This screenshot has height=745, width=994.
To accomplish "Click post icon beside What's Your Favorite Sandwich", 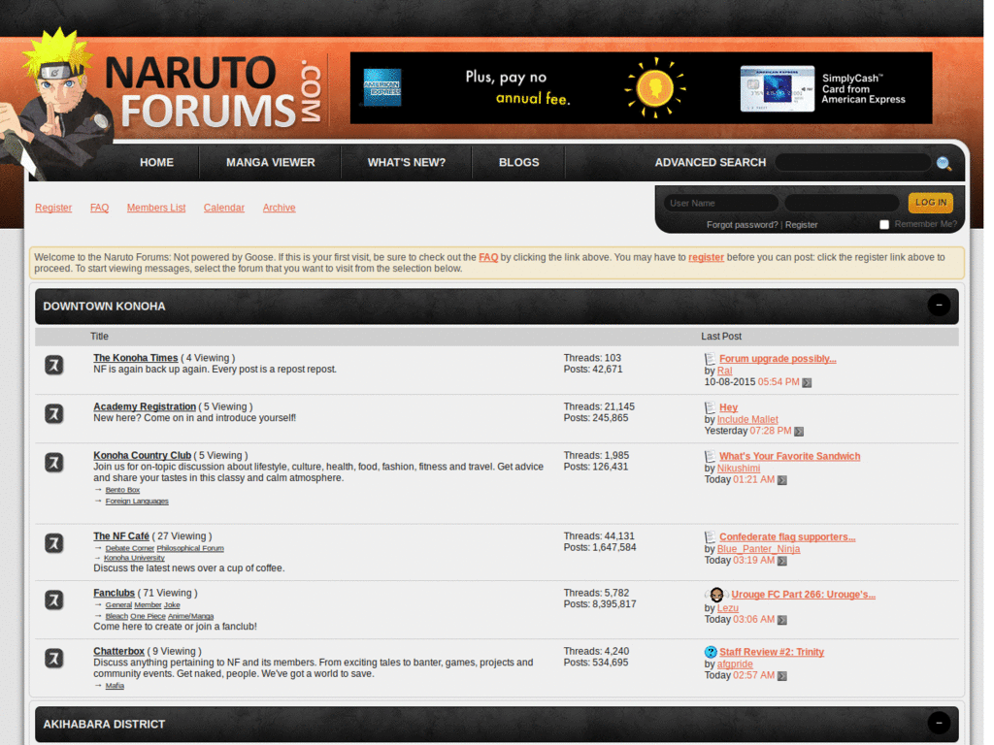I will click(x=710, y=456).
